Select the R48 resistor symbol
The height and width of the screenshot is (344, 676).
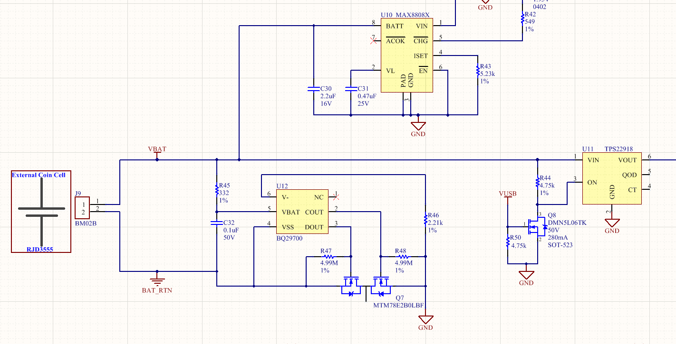tap(403, 256)
